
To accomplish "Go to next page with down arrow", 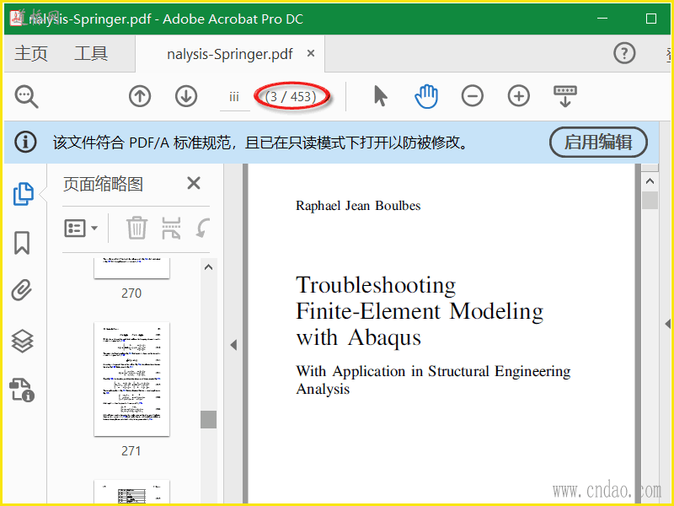I will tap(186, 96).
